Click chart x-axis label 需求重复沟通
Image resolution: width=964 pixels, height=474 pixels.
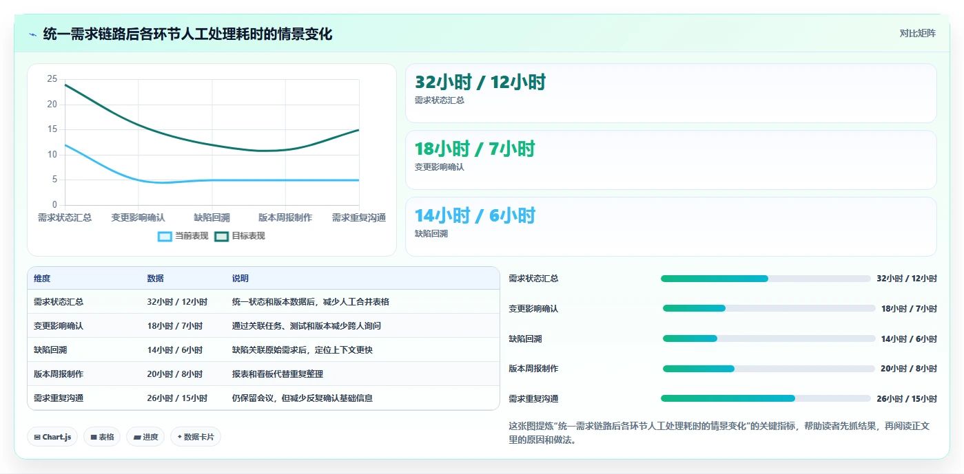358,217
